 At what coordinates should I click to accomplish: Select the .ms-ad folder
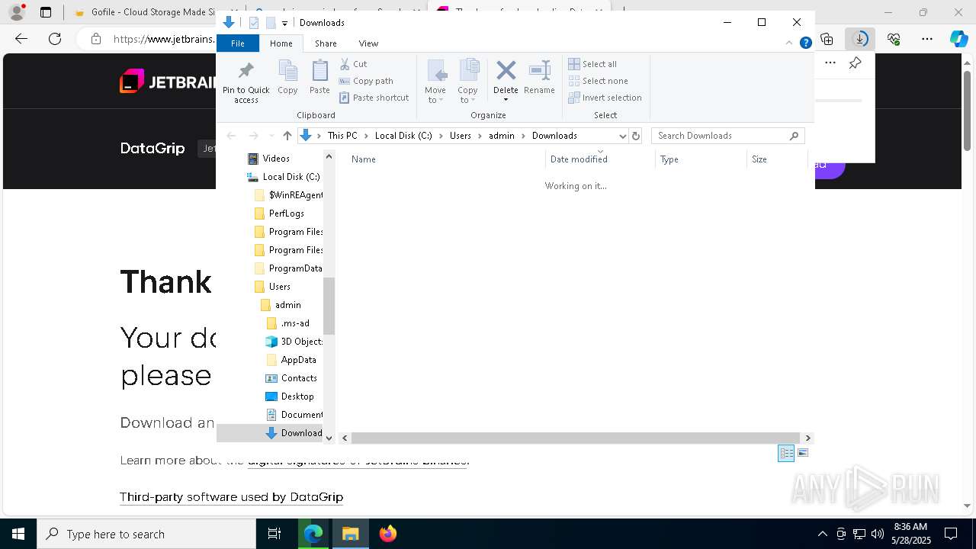[294, 323]
